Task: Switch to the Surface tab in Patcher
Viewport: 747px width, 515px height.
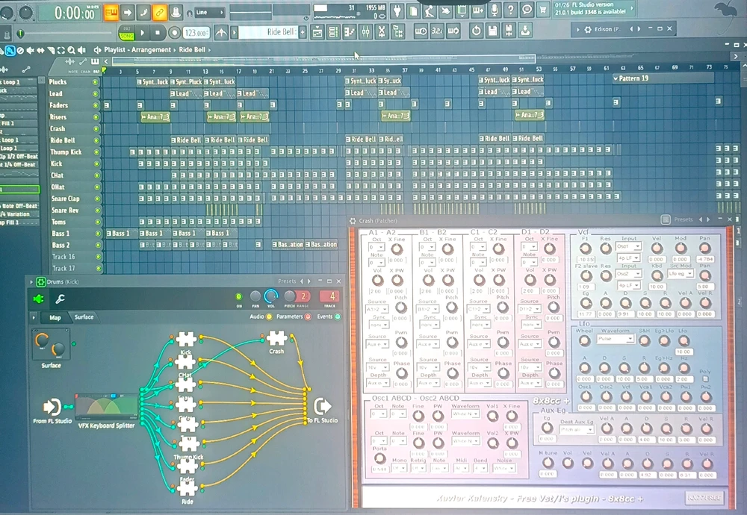Action: tap(84, 317)
